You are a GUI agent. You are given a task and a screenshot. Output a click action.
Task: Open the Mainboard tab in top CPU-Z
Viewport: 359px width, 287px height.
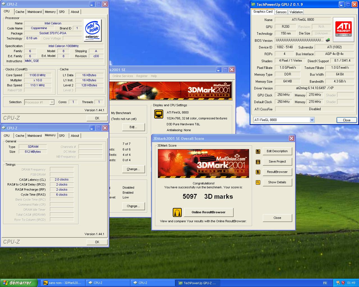[x=34, y=12]
